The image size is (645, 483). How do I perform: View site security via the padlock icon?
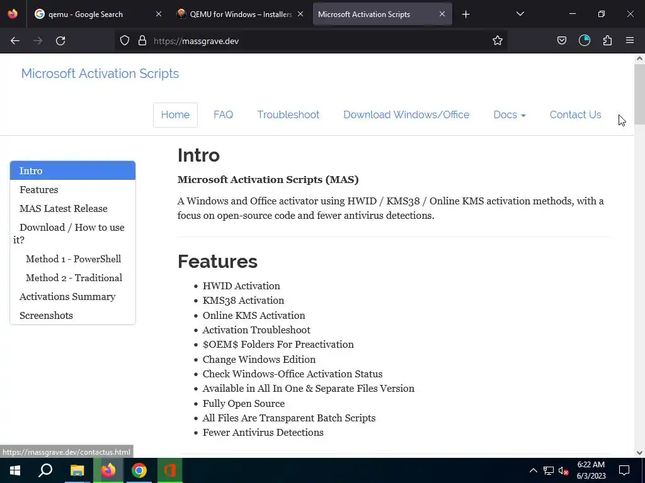(142, 41)
